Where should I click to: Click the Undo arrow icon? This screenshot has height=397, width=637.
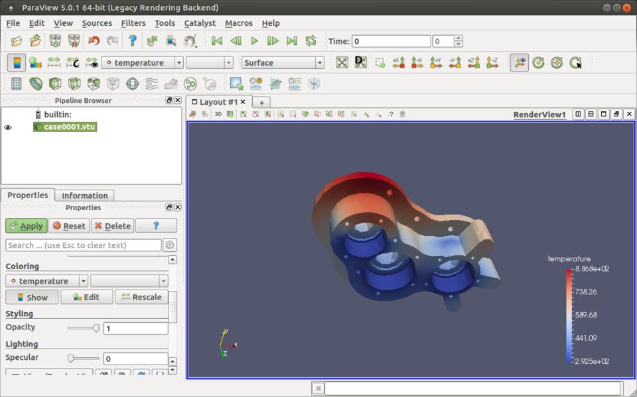pyautogui.click(x=94, y=41)
